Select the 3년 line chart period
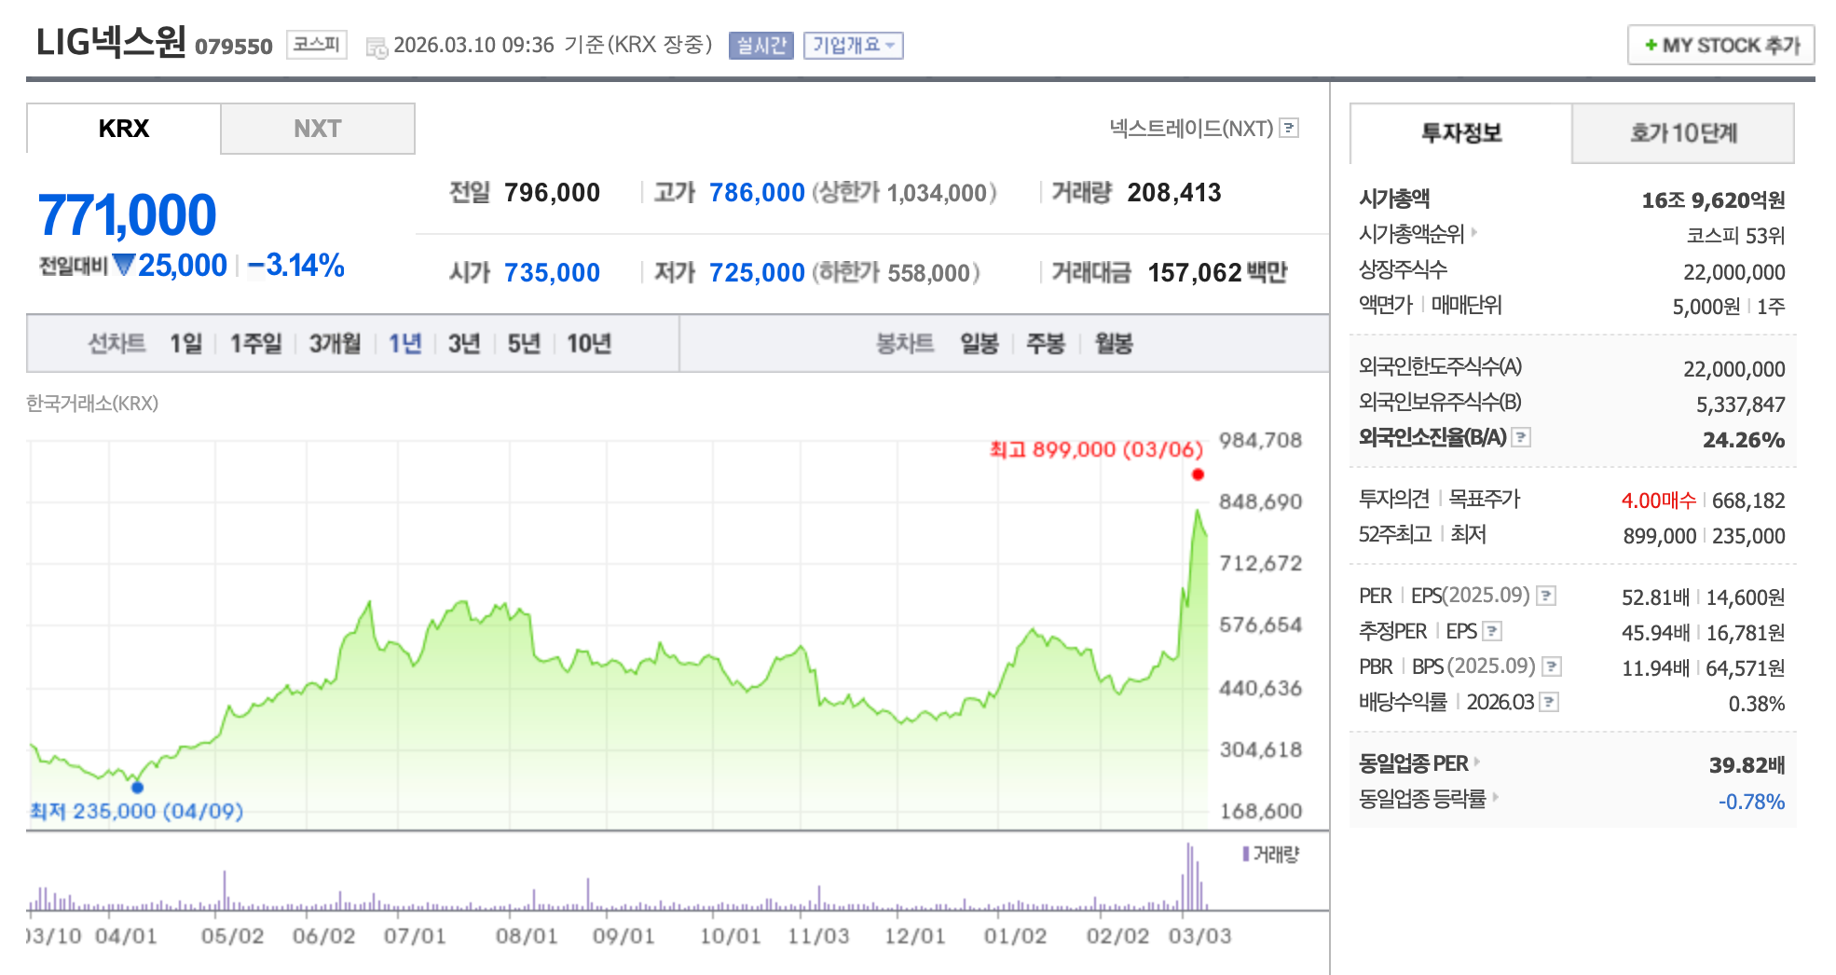Viewport: 1836px width, 975px height. tap(464, 344)
